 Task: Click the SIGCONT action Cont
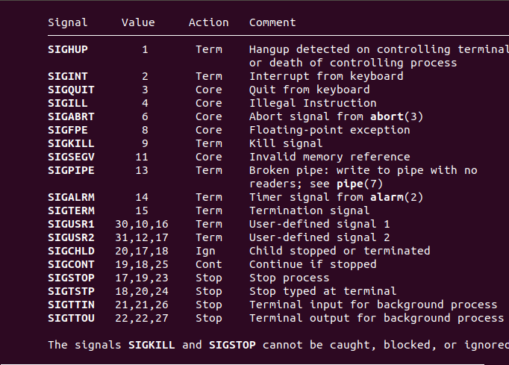click(x=209, y=264)
